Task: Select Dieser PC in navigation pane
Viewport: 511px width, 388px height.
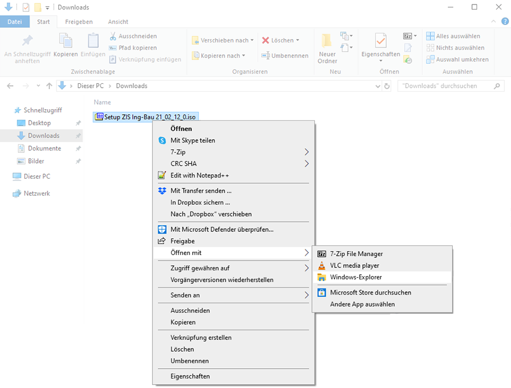Action: (x=37, y=176)
